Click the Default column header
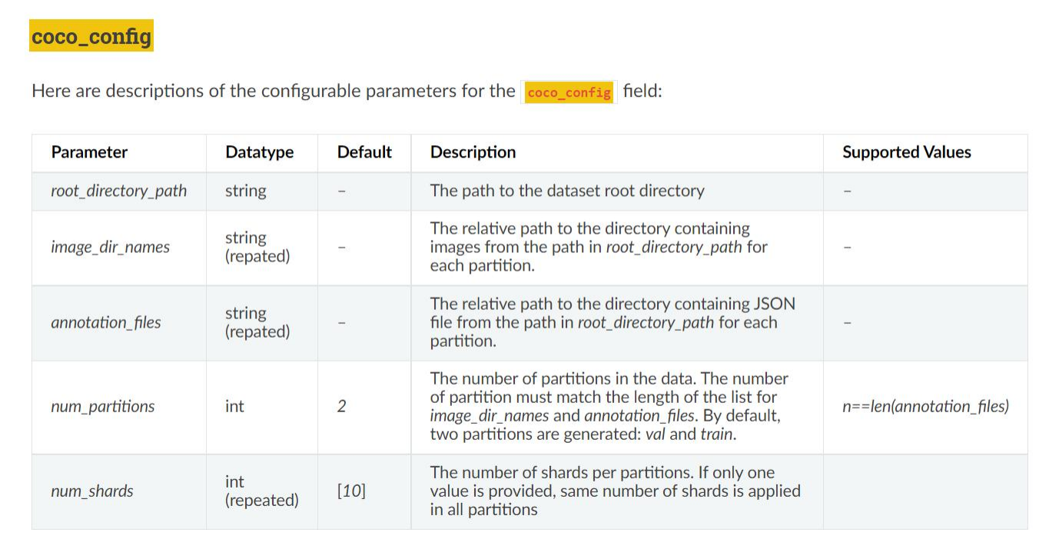Viewport: 1049px width, 539px height. 364,152
